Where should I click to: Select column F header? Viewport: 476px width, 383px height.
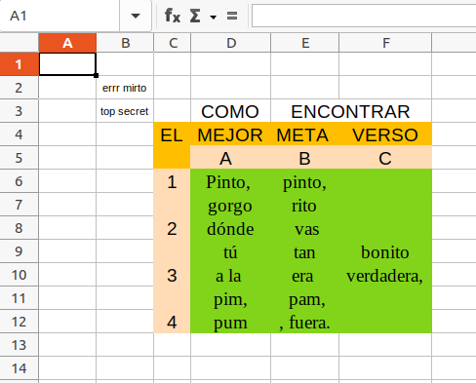click(385, 43)
